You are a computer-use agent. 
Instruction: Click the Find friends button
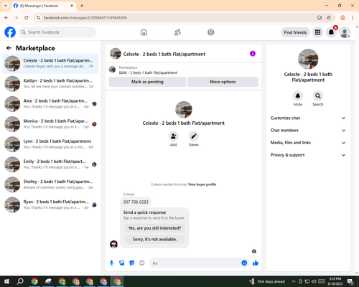coord(295,32)
